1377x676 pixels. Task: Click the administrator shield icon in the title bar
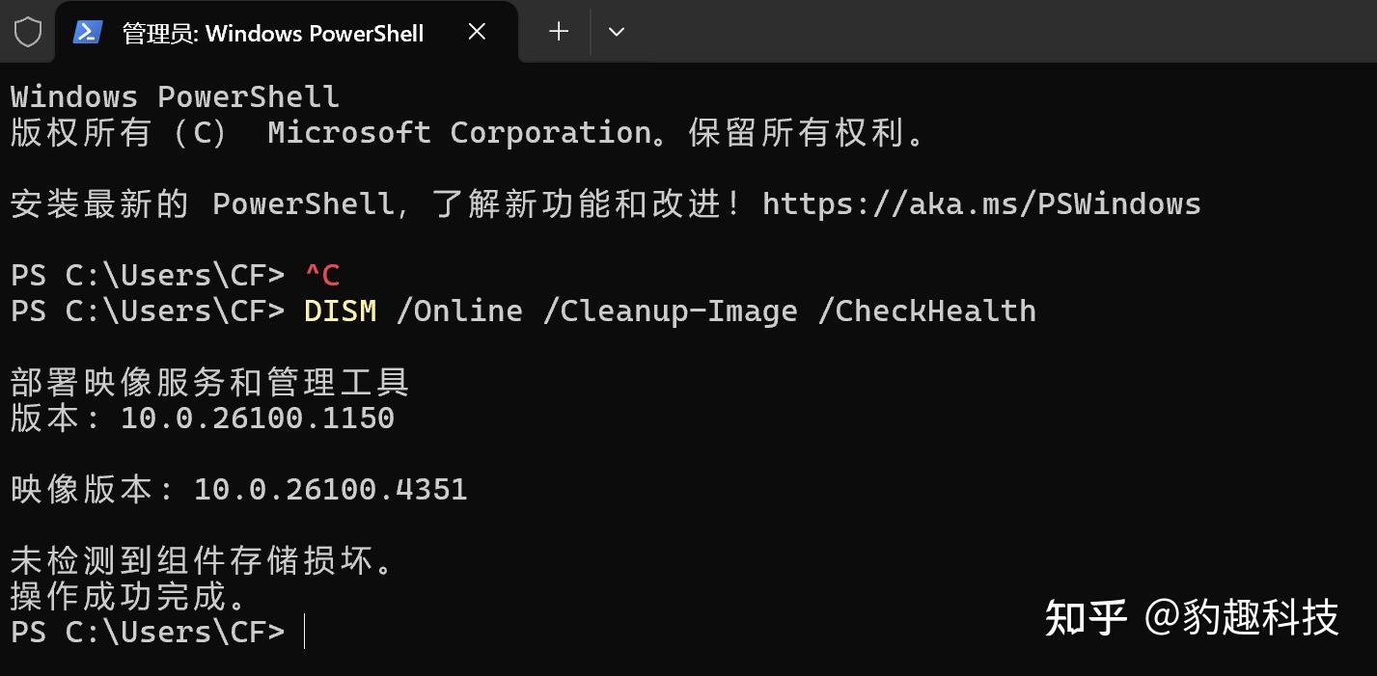coord(27,31)
